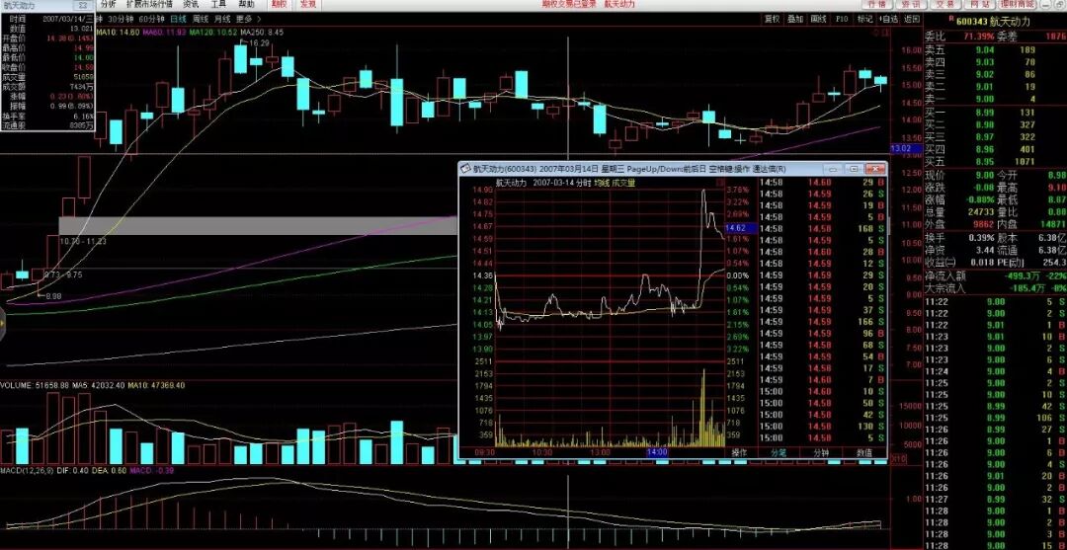The height and width of the screenshot is (550, 1067).
Task: Click the 成交量 legend in popup
Action: (x=622, y=183)
